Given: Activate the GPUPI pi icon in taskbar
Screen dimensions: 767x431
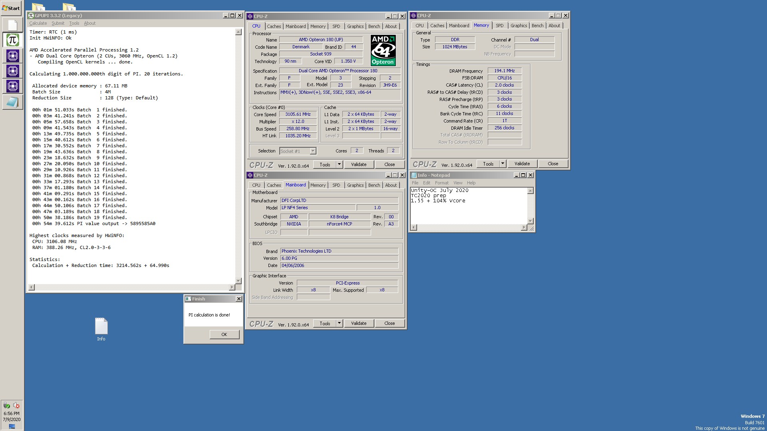Looking at the screenshot, I should point(12,40).
